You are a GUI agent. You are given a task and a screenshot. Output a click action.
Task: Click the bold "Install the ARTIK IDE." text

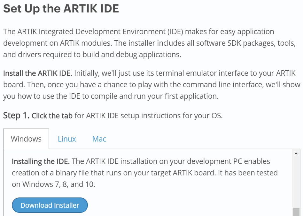coord(38,73)
